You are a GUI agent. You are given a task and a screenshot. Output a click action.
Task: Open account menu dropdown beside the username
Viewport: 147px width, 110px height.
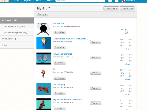coord(135,1)
